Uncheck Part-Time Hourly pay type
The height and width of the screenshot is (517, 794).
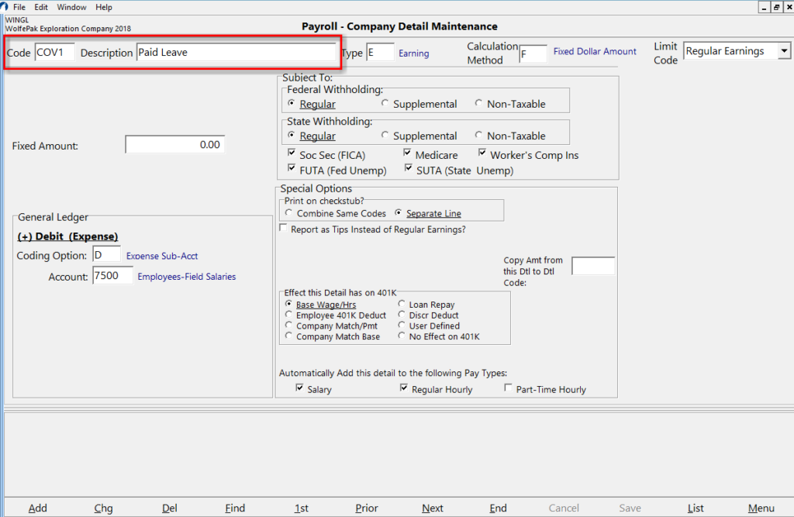tap(508, 388)
